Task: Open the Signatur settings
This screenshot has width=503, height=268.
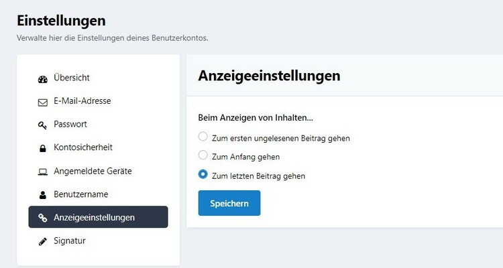Action: pos(70,241)
